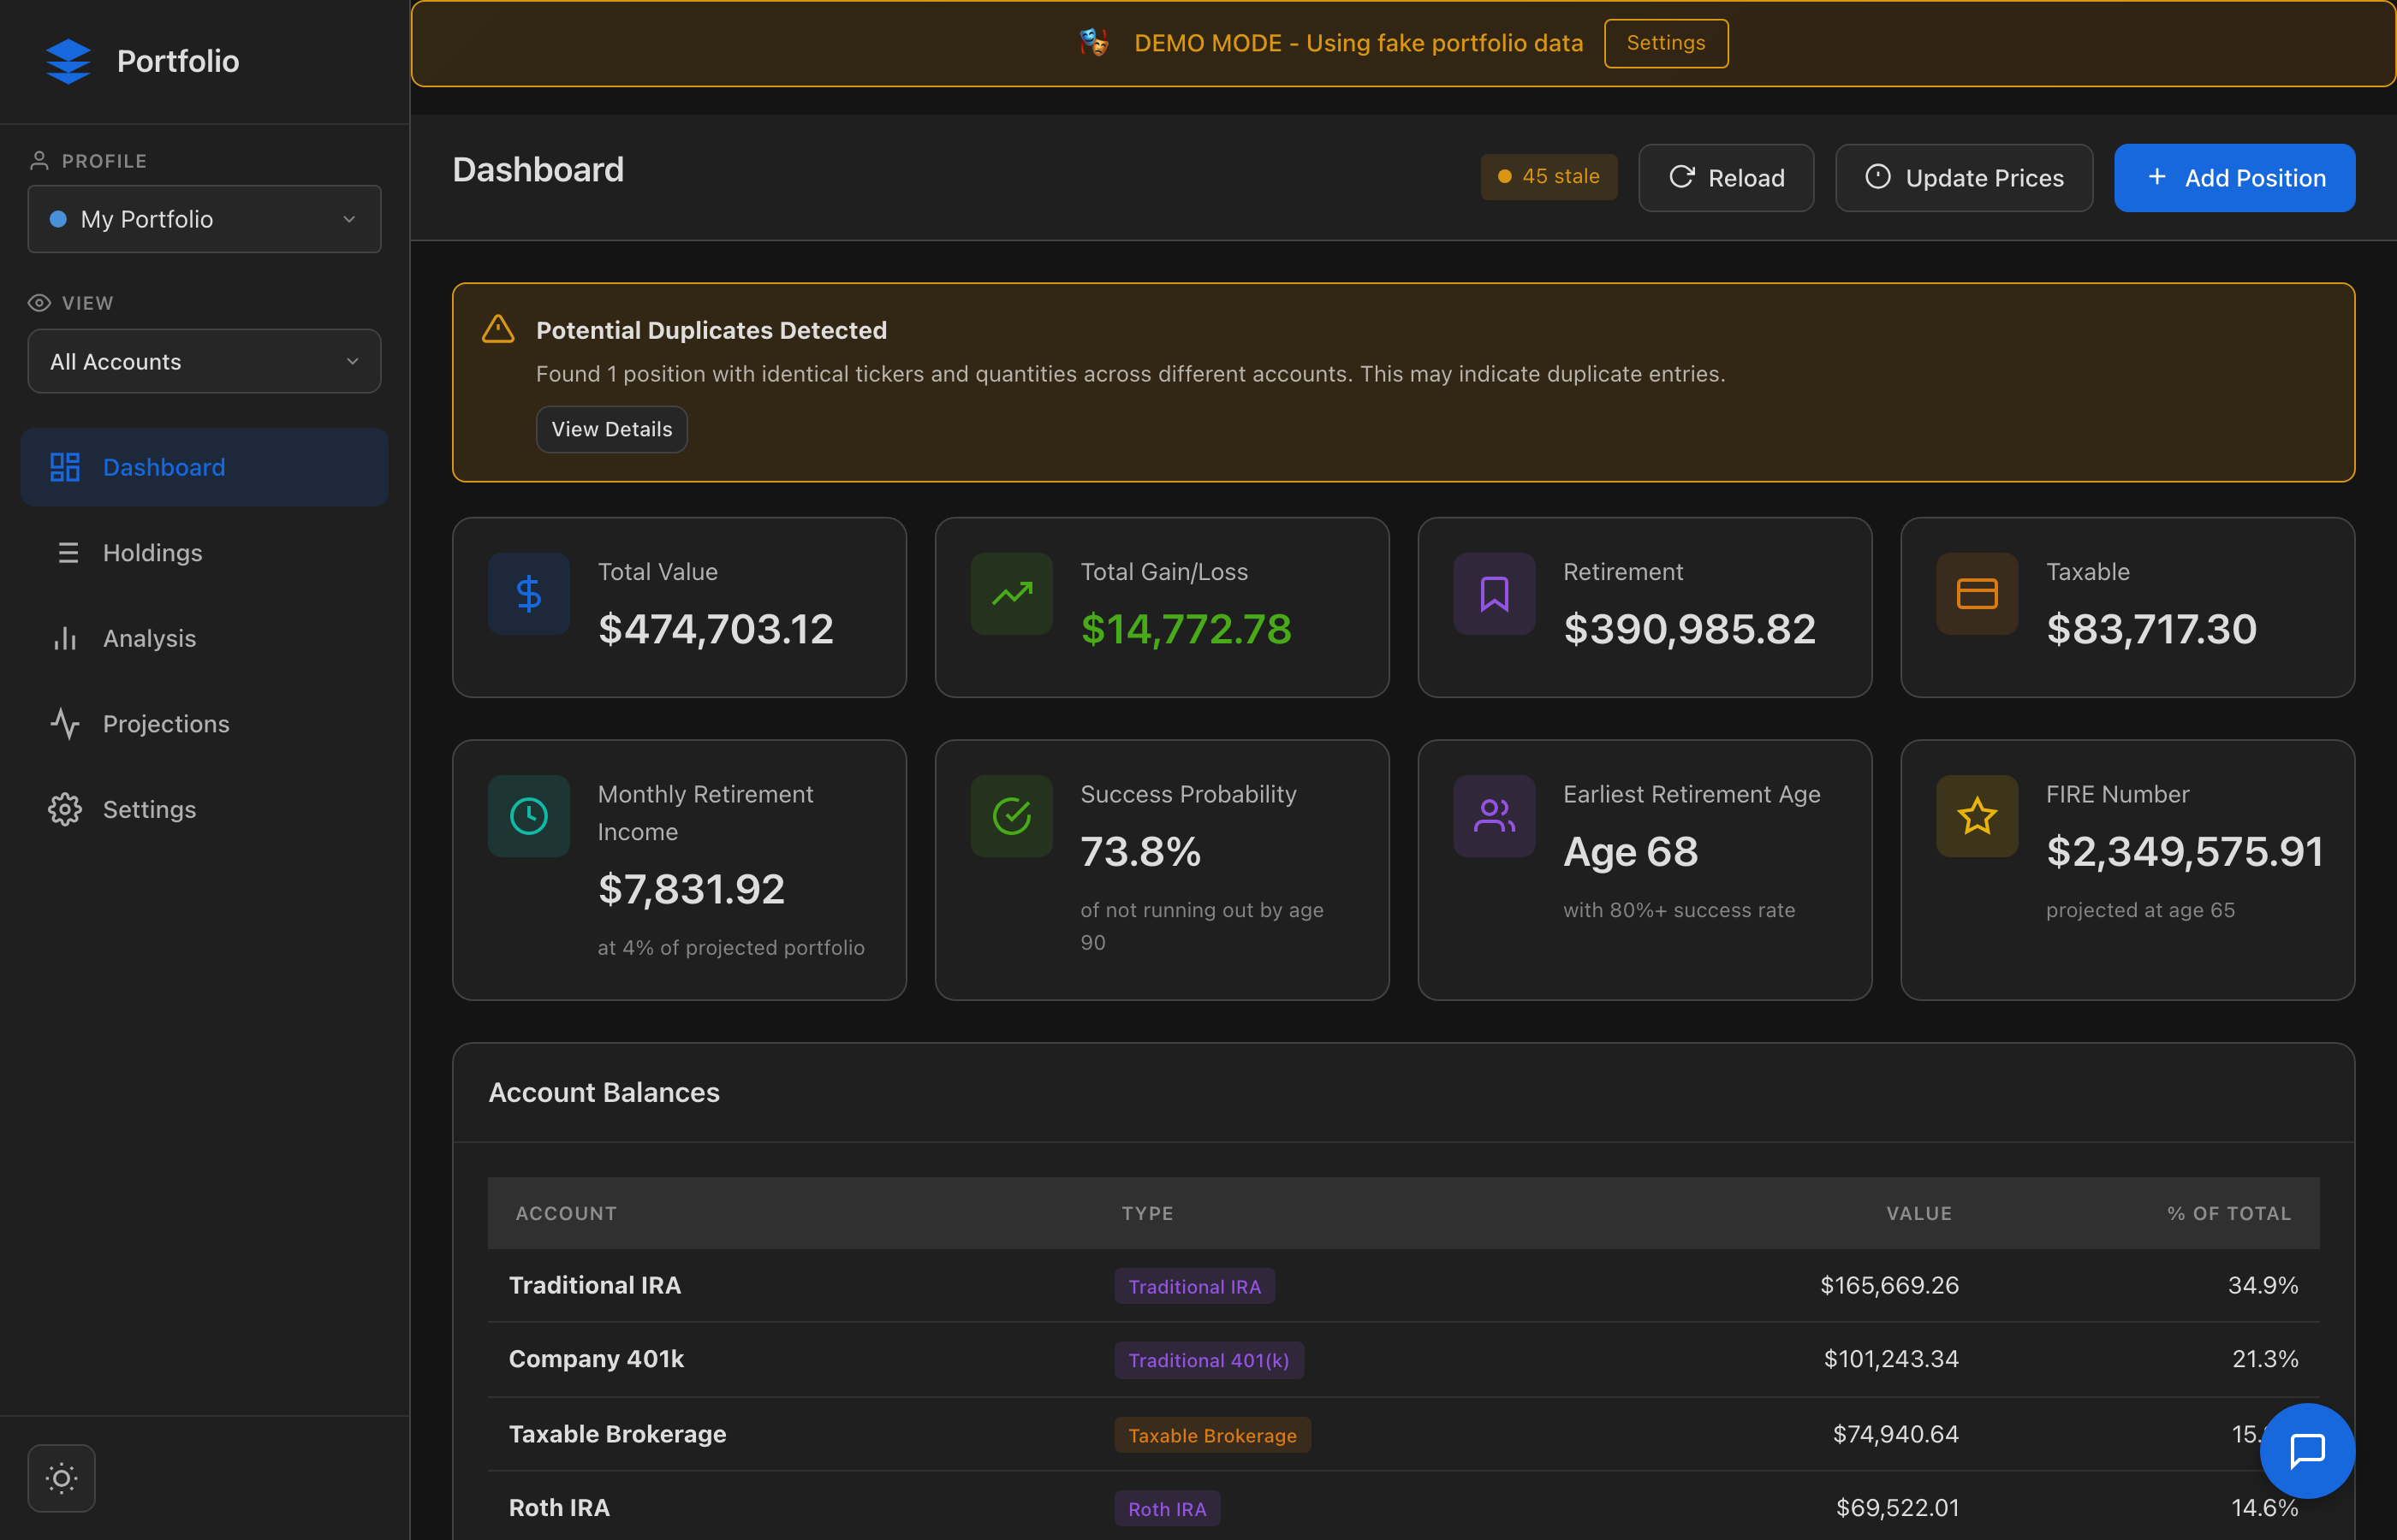Image resolution: width=2397 pixels, height=1540 pixels.
Task: Click the TYPE column header
Action: (x=1147, y=1213)
